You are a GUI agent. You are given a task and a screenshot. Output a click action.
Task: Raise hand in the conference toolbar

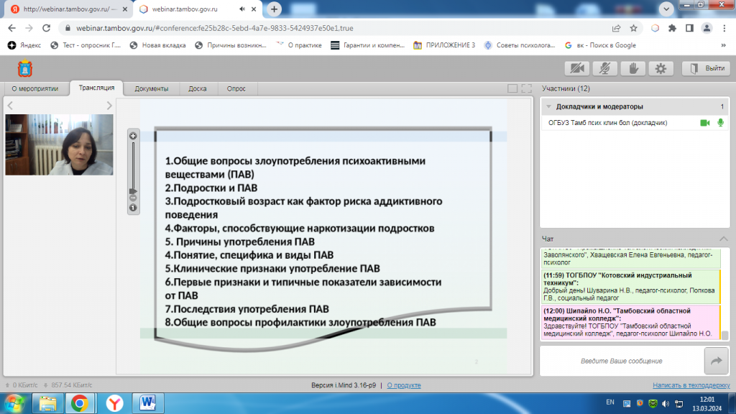tap(632, 68)
